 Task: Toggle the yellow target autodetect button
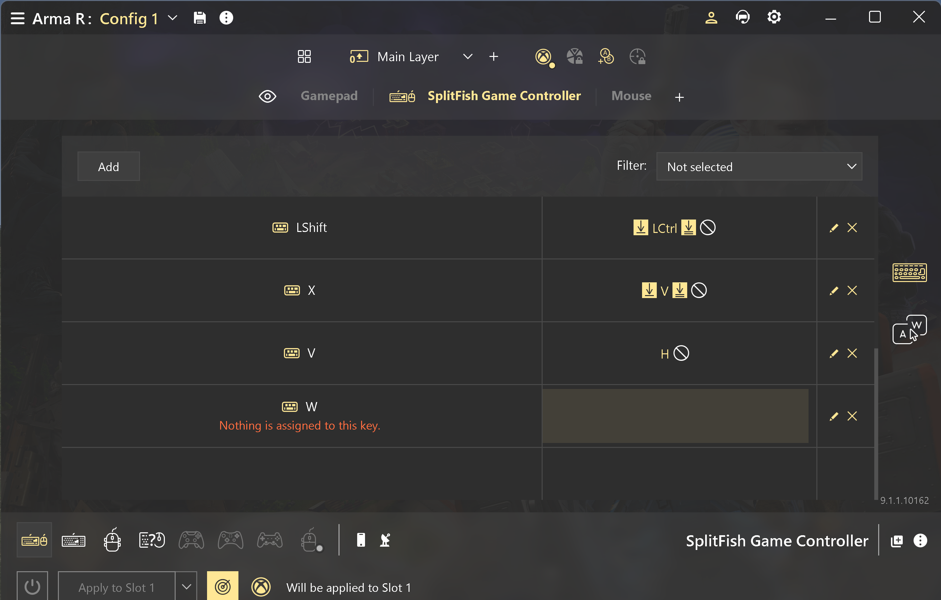tap(222, 586)
